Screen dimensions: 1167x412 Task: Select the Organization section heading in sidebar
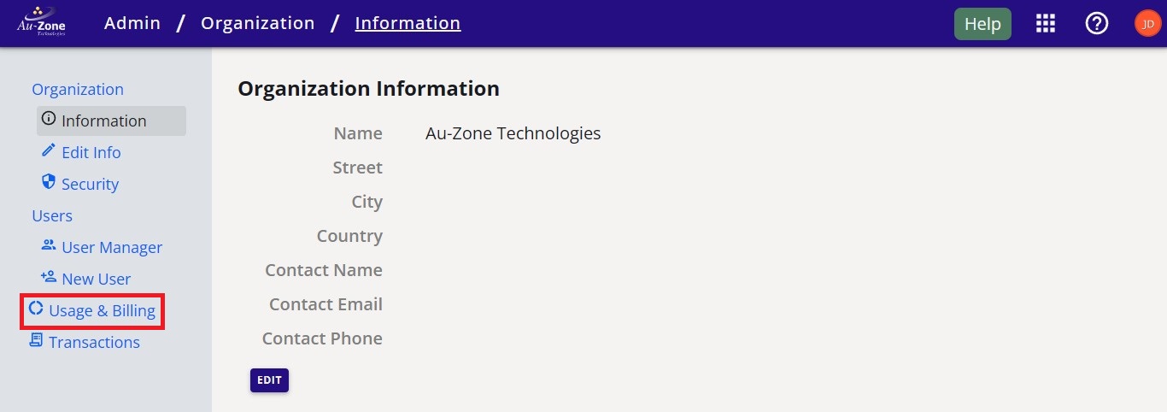pos(78,89)
